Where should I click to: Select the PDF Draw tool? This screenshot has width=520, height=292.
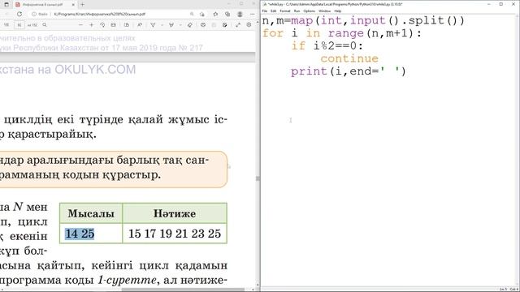pos(153,25)
